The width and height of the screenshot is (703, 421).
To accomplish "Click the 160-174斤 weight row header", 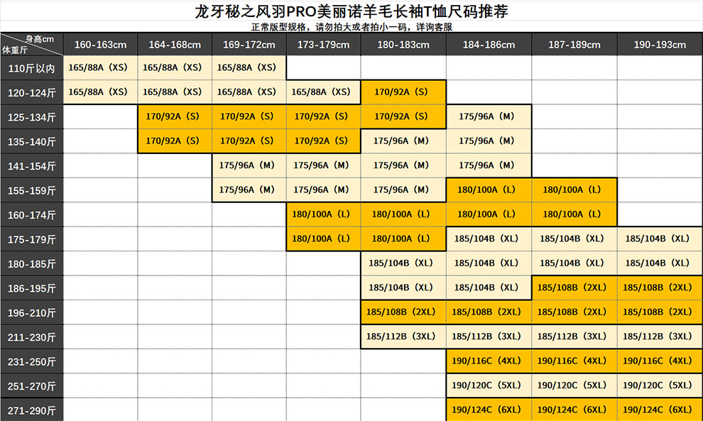I will click(x=32, y=214).
